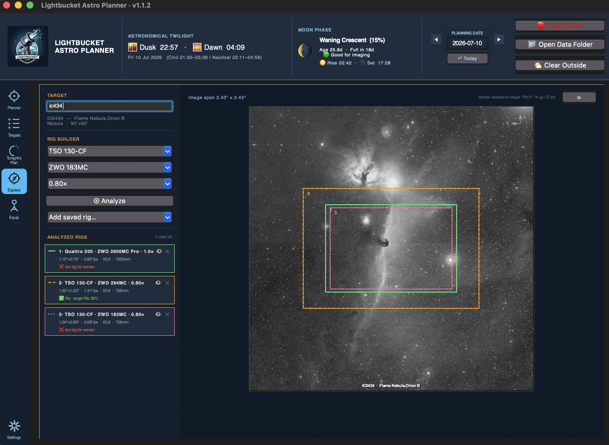Expand the Add saved rig dropdown
Viewport: 609px width, 445px height.
[x=110, y=217]
